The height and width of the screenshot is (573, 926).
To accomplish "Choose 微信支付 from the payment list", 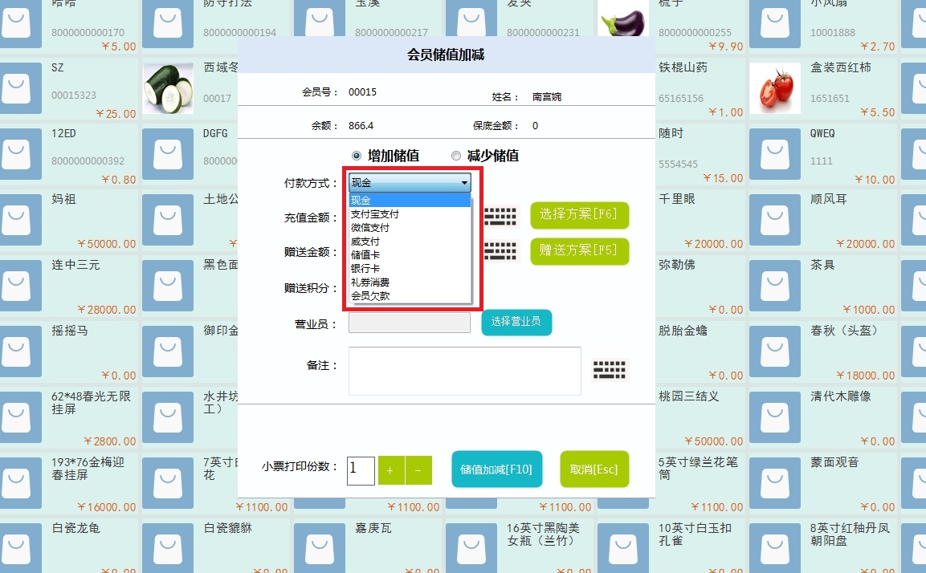I will point(370,228).
